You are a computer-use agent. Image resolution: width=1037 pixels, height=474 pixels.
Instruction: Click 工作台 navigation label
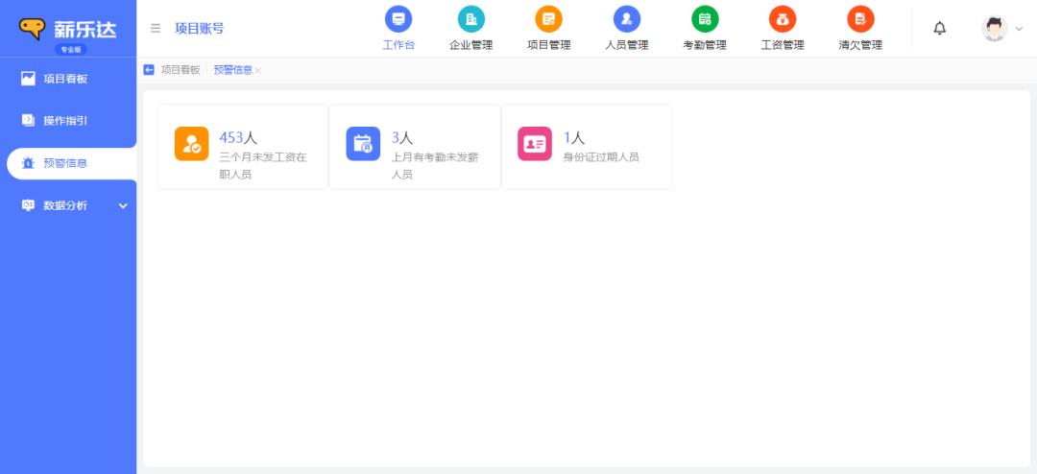pyautogui.click(x=398, y=45)
